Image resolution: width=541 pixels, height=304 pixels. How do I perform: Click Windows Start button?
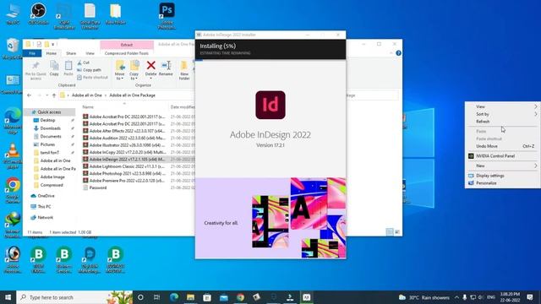[x=8, y=297]
